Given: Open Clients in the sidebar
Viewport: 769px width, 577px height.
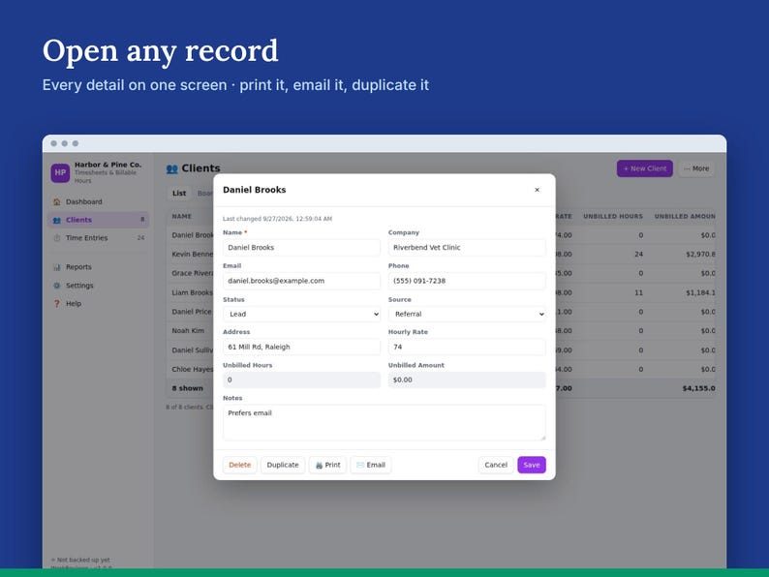Looking at the screenshot, I should point(99,220).
